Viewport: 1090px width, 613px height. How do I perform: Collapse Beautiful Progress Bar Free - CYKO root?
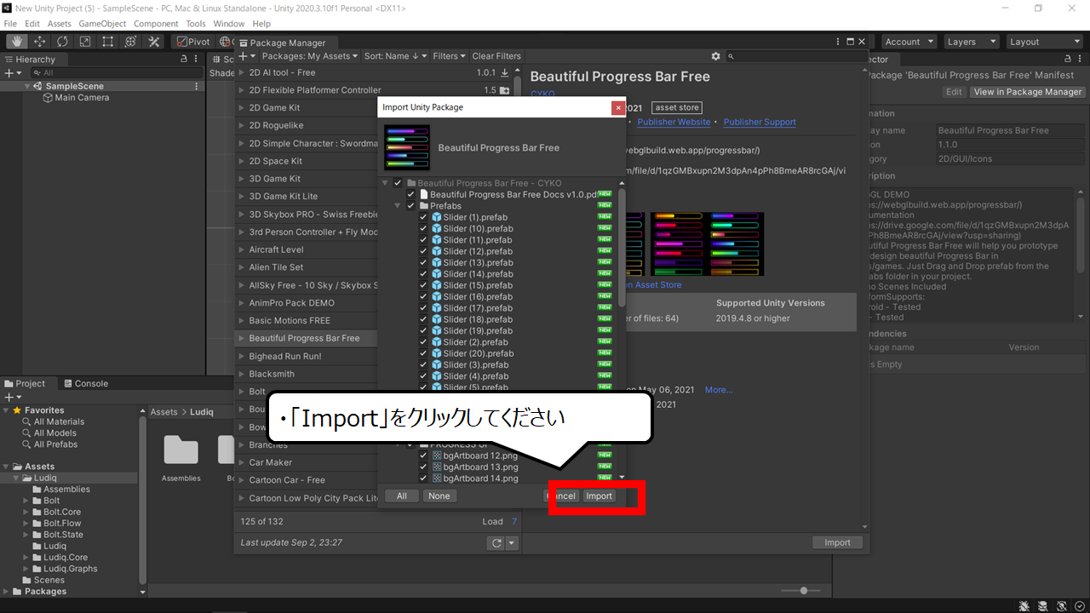[x=385, y=183]
